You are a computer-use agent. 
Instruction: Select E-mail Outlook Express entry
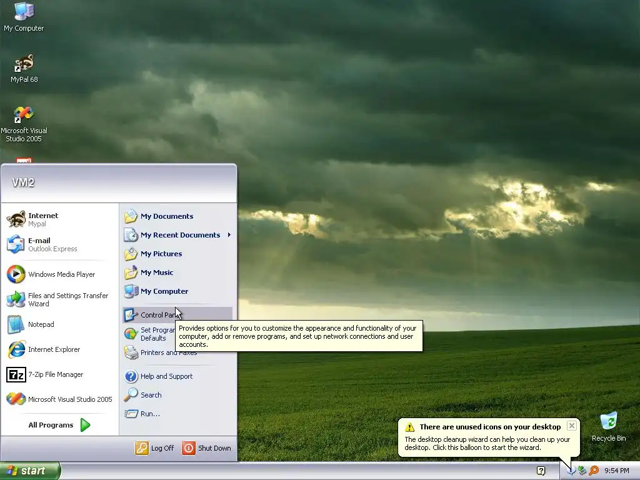click(x=59, y=244)
